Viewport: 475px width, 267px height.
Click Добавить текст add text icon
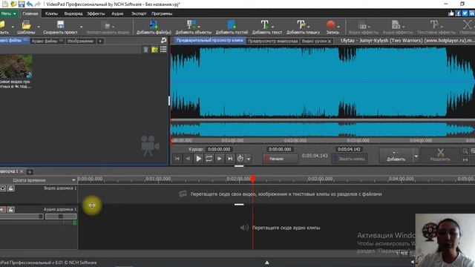click(264, 24)
